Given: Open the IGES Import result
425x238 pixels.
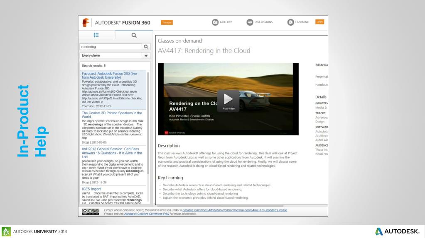Looking at the screenshot, I should tap(91, 189).
